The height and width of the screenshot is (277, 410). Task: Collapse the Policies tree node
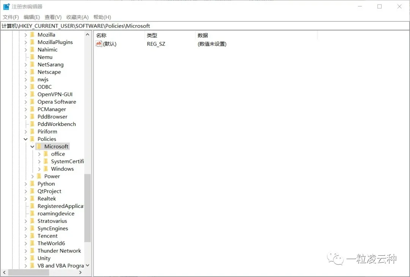26,139
